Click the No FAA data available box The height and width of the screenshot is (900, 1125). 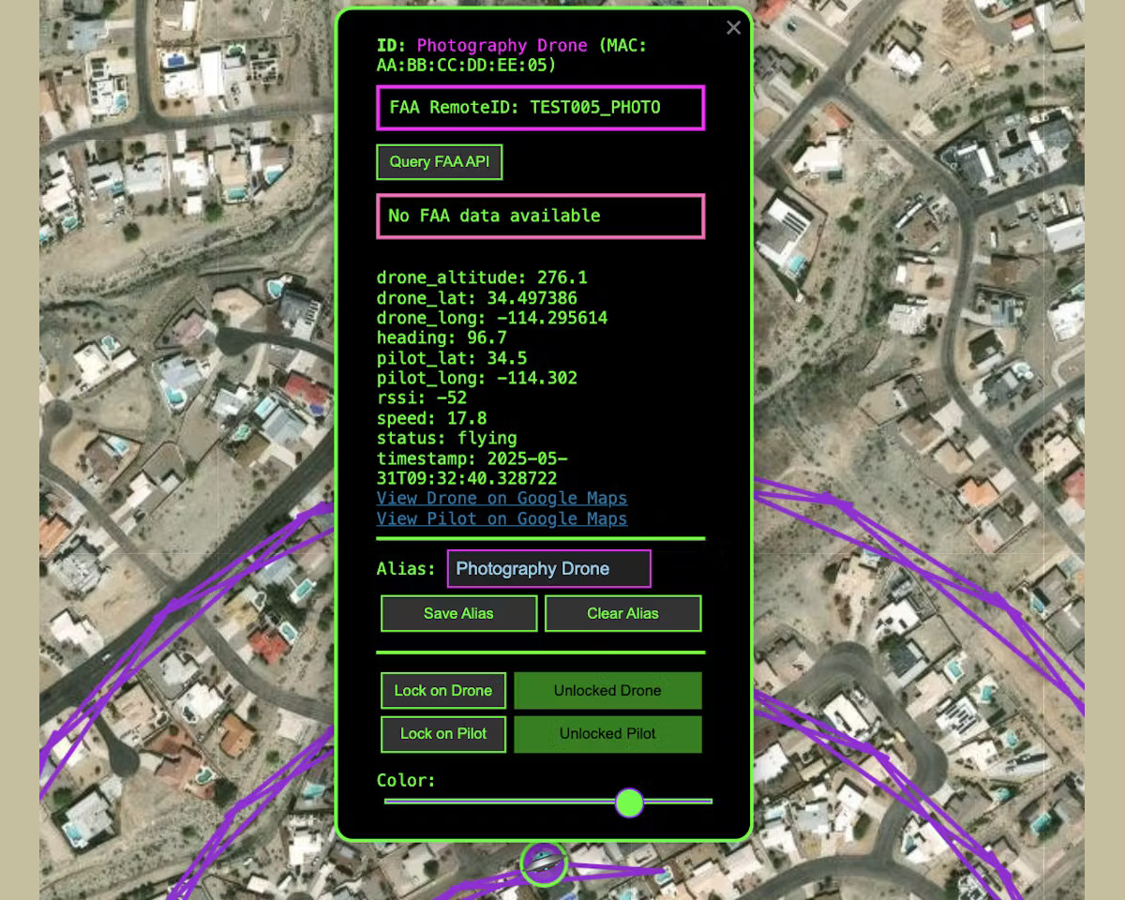[540, 217]
